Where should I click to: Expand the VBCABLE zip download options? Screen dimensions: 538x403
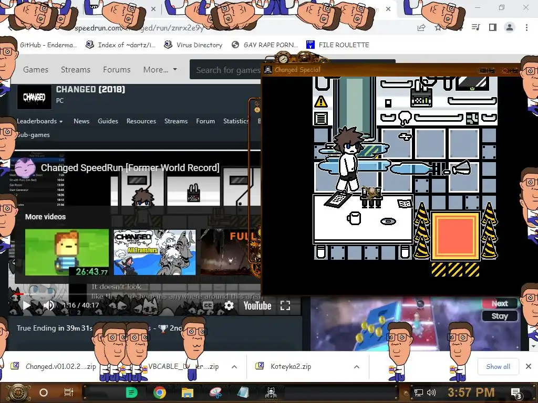click(234, 367)
